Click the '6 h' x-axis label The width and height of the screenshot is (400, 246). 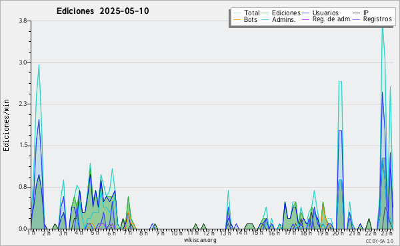111,233
